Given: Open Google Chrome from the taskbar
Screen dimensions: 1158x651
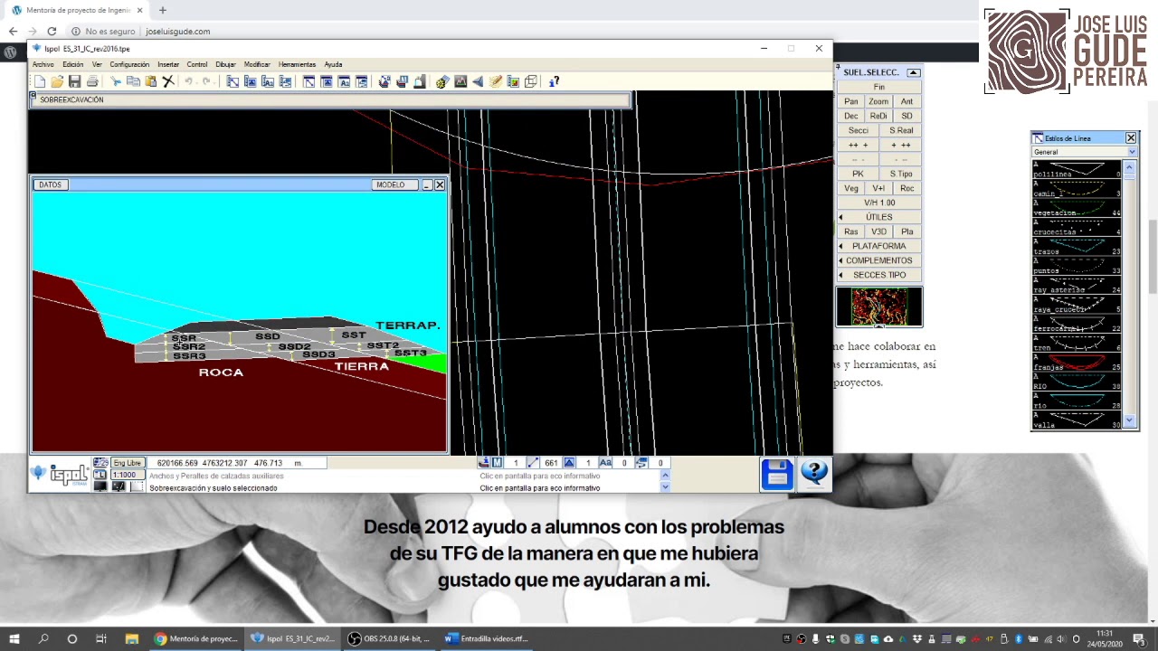Looking at the screenshot, I should coord(195,638).
